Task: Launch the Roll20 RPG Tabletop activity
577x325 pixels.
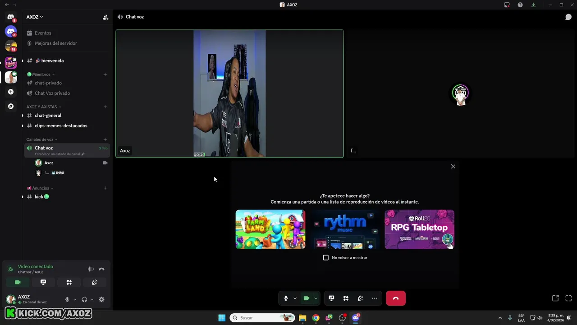Action: 419,229
